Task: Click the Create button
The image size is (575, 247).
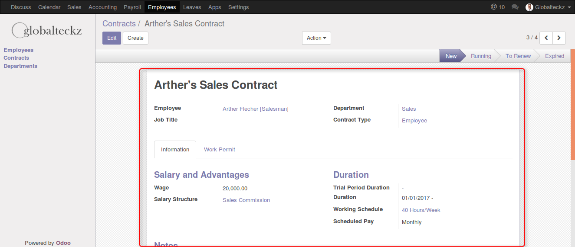Action: [135, 38]
